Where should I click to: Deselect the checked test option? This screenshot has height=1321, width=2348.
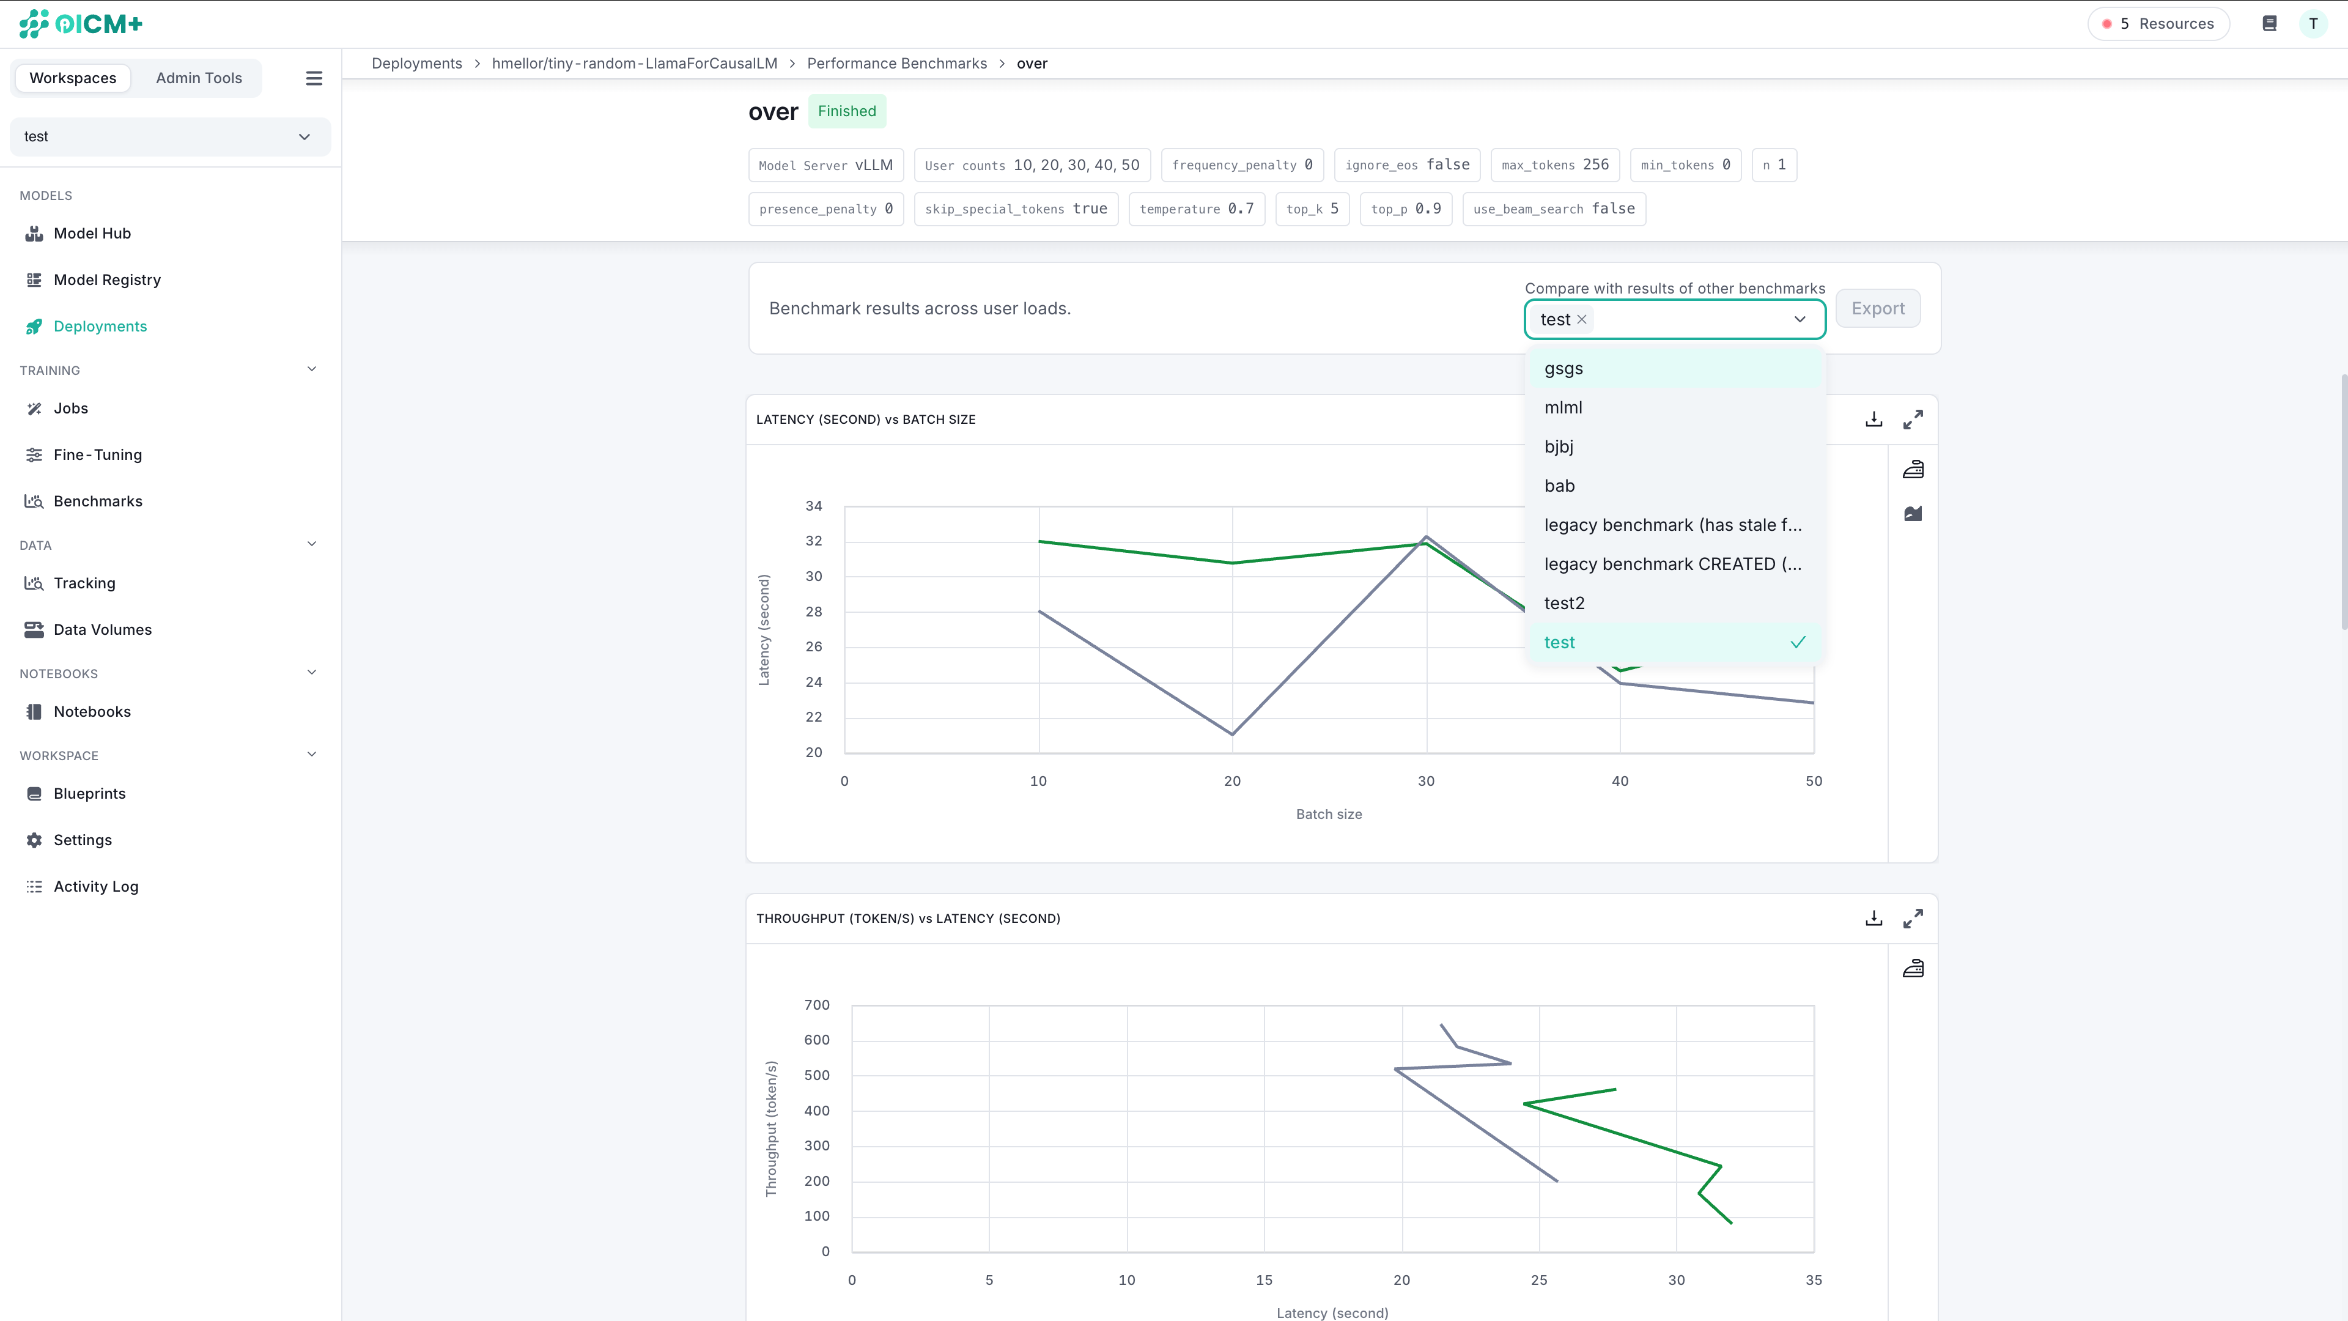click(1674, 643)
